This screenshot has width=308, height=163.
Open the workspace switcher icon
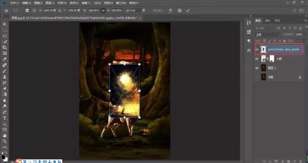[x=301, y=10]
